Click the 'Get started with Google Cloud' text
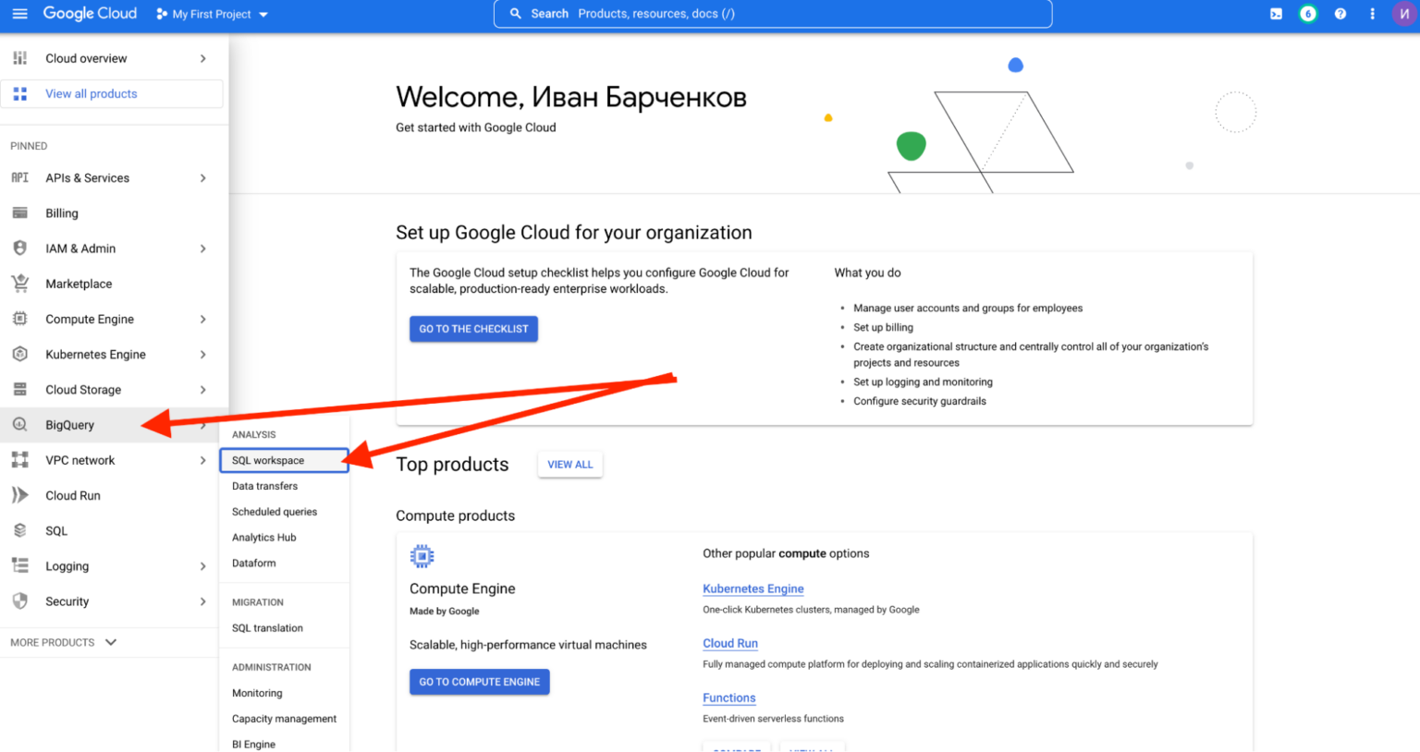1420x752 pixels. coord(476,127)
